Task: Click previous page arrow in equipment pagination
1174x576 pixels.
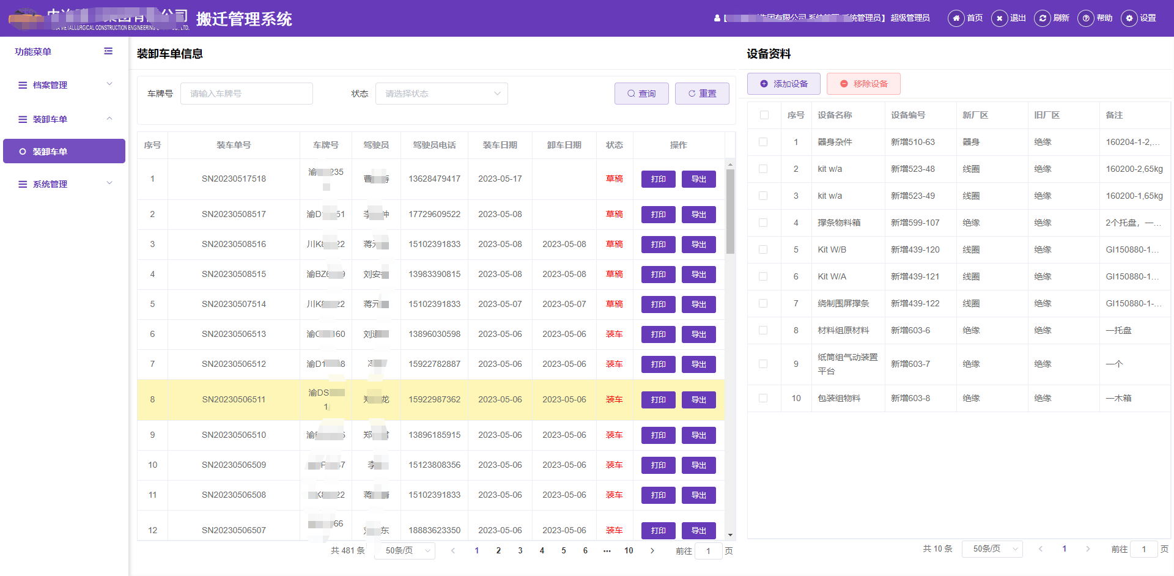Action: pyautogui.click(x=1041, y=549)
